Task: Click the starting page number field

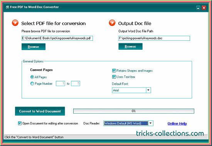Action: (x=61, y=84)
